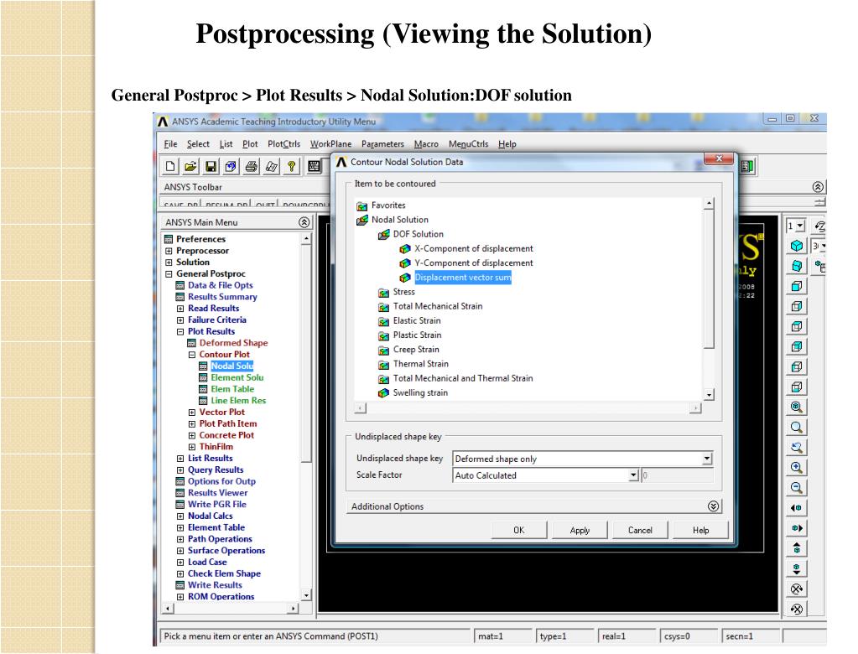Viewport: 858px width, 654px height.
Task: Click the Cancel button
Action: (x=640, y=530)
